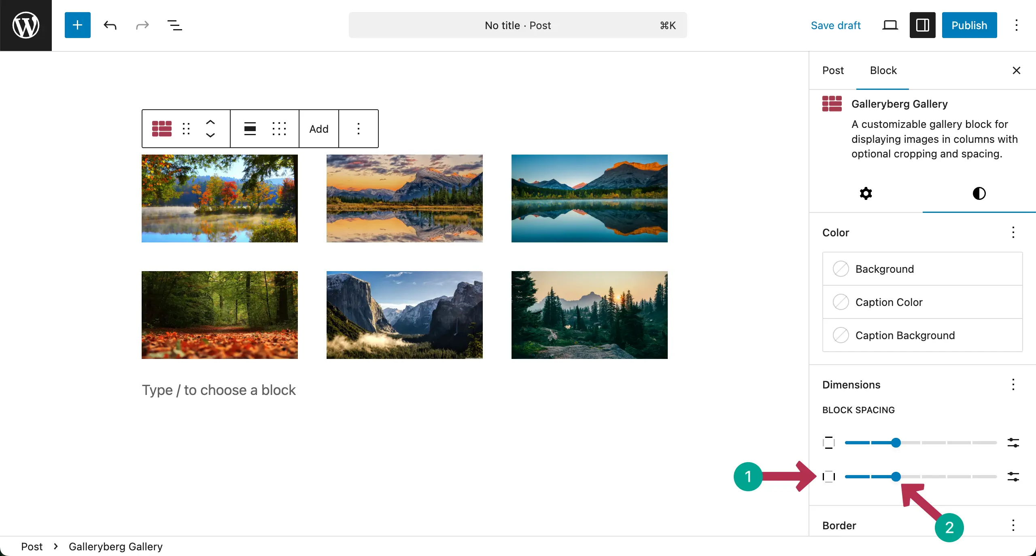The image size is (1036, 556).
Task: Select the autumn forest path thumbnail
Action: pyautogui.click(x=219, y=315)
